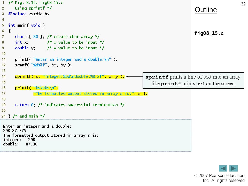Click the sprintf callout annotation text
This screenshot has height=186, width=248.
tap(193, 80)
